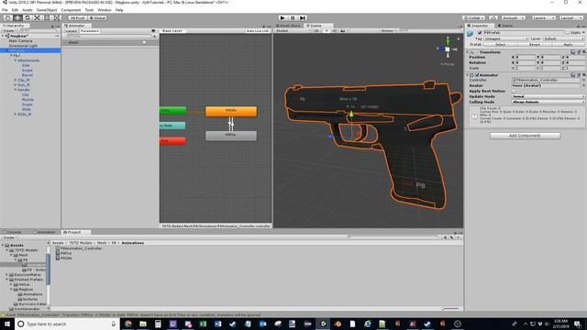587x330 pixels.
Task: Toggle the Pivot/Center handle mode
Action: [77, 18]
